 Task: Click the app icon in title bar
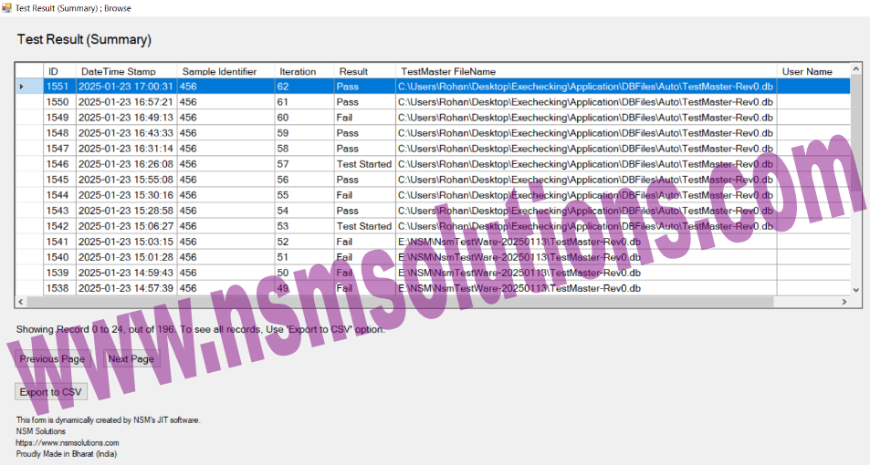[x=6, y=7]
